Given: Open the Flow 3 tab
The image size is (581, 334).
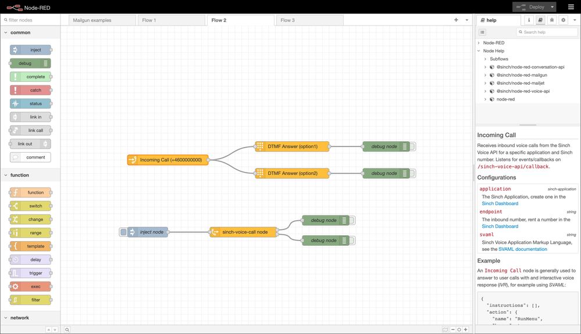Looking at the screenshot, I should pos(310,20).
